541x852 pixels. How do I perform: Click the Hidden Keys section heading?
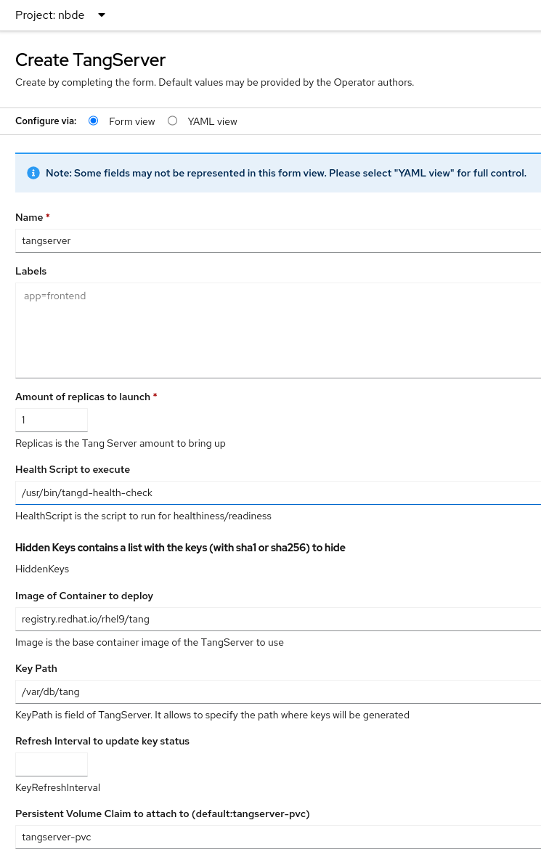pos(180,548)
